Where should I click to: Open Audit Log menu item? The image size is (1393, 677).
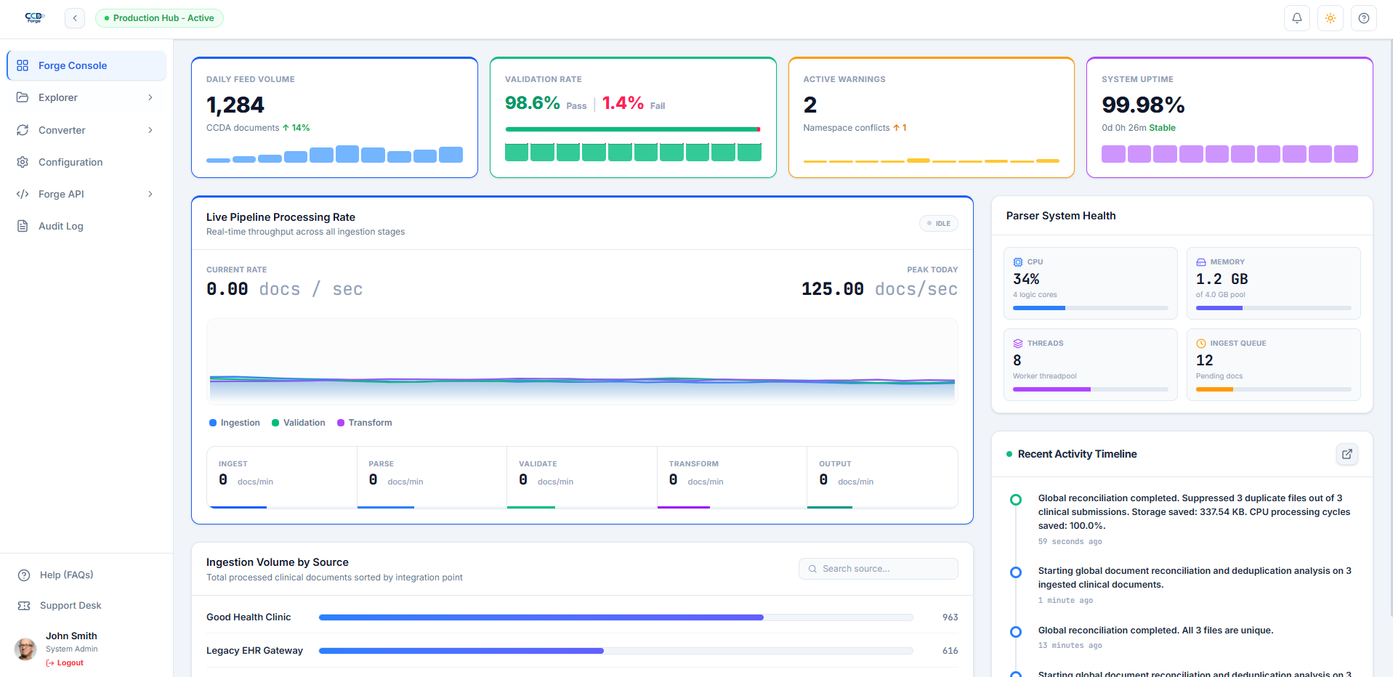tap(86, 226)
